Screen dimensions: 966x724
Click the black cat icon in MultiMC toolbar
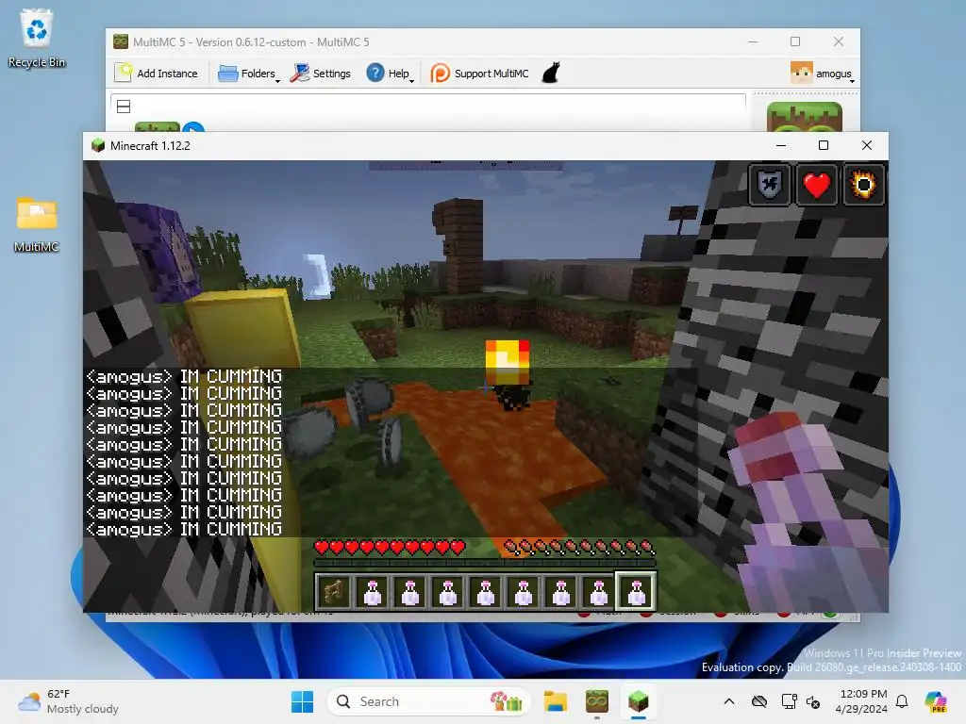[551, 73]
